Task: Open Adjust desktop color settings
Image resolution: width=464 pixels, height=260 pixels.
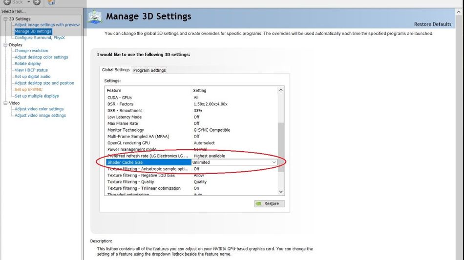Action: point(42,58)
